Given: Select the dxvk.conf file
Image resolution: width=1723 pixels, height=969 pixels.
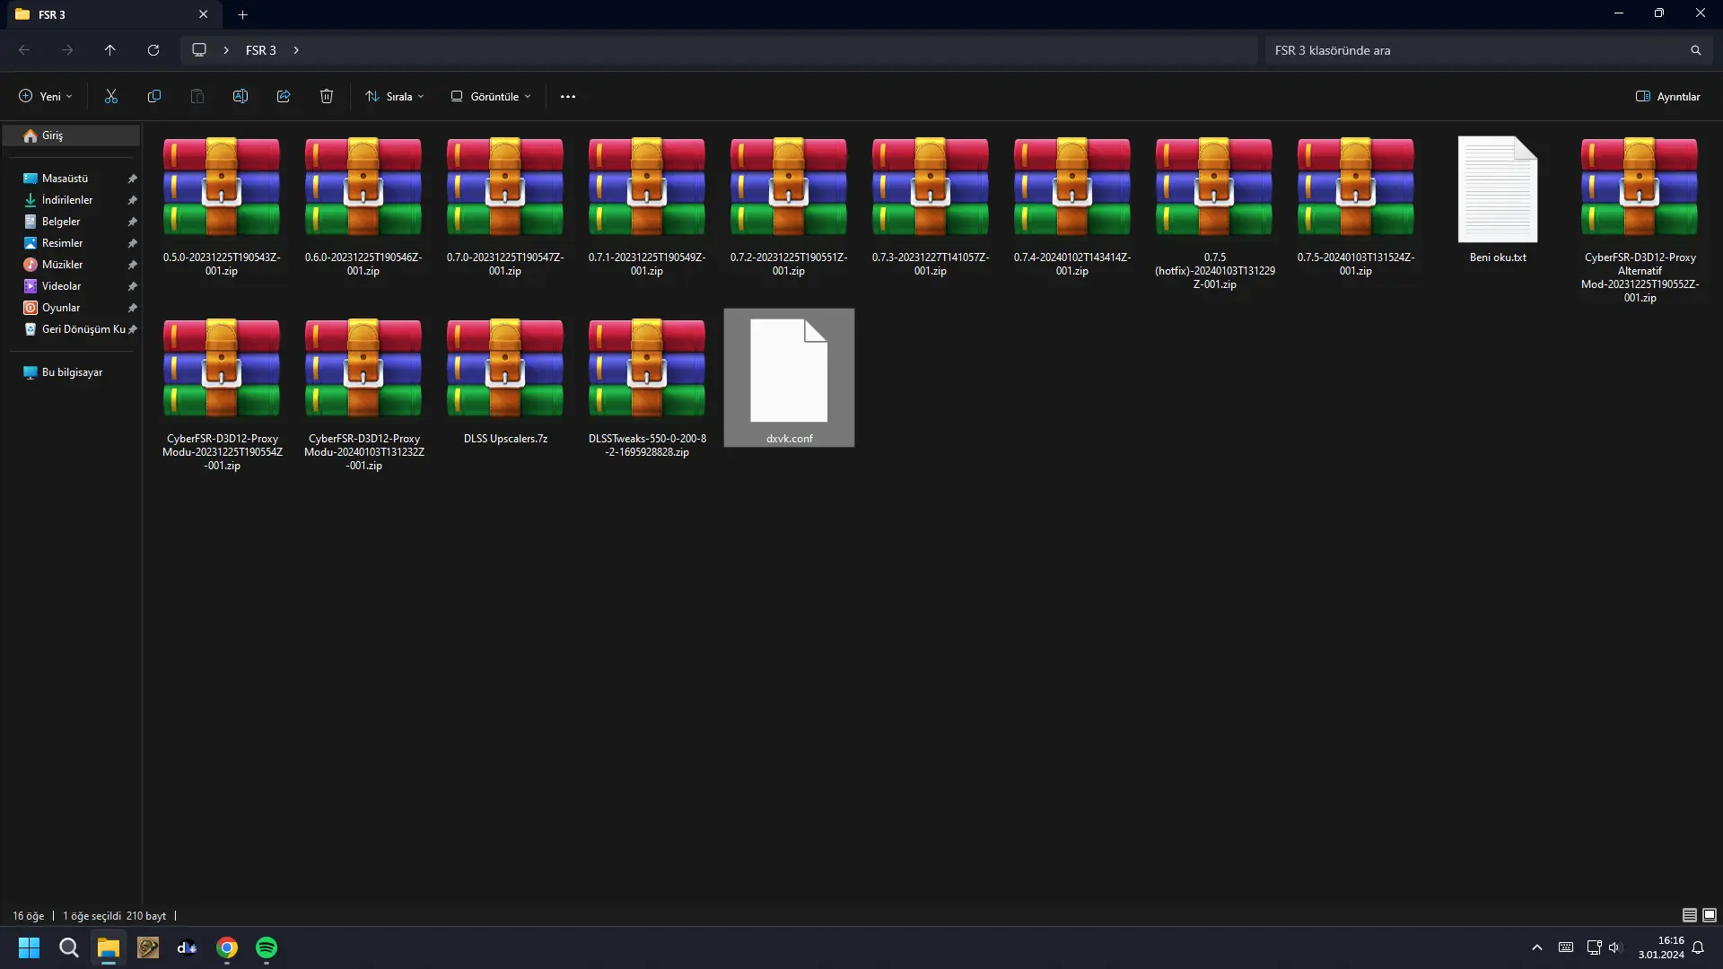Looking at the screenshot, I should click(x=790, y=378).
